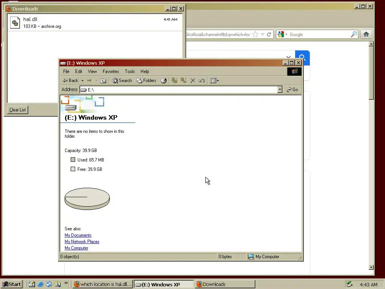The image size is (385, 289).
Task: Click the Firefox Google search field
Action: 319,35
